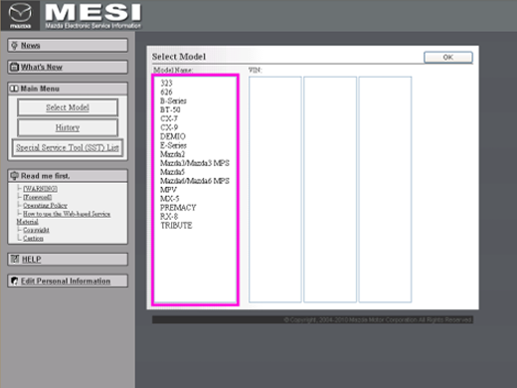
Task: Pick TRIBUTE in the model list
Action: tap(176, 226)
